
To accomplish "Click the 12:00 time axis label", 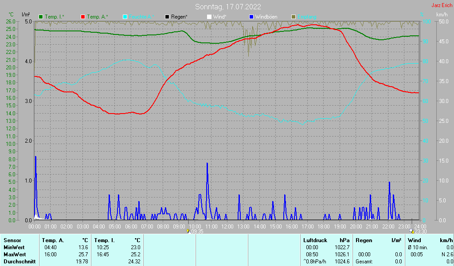I will (x=227, y=227).
